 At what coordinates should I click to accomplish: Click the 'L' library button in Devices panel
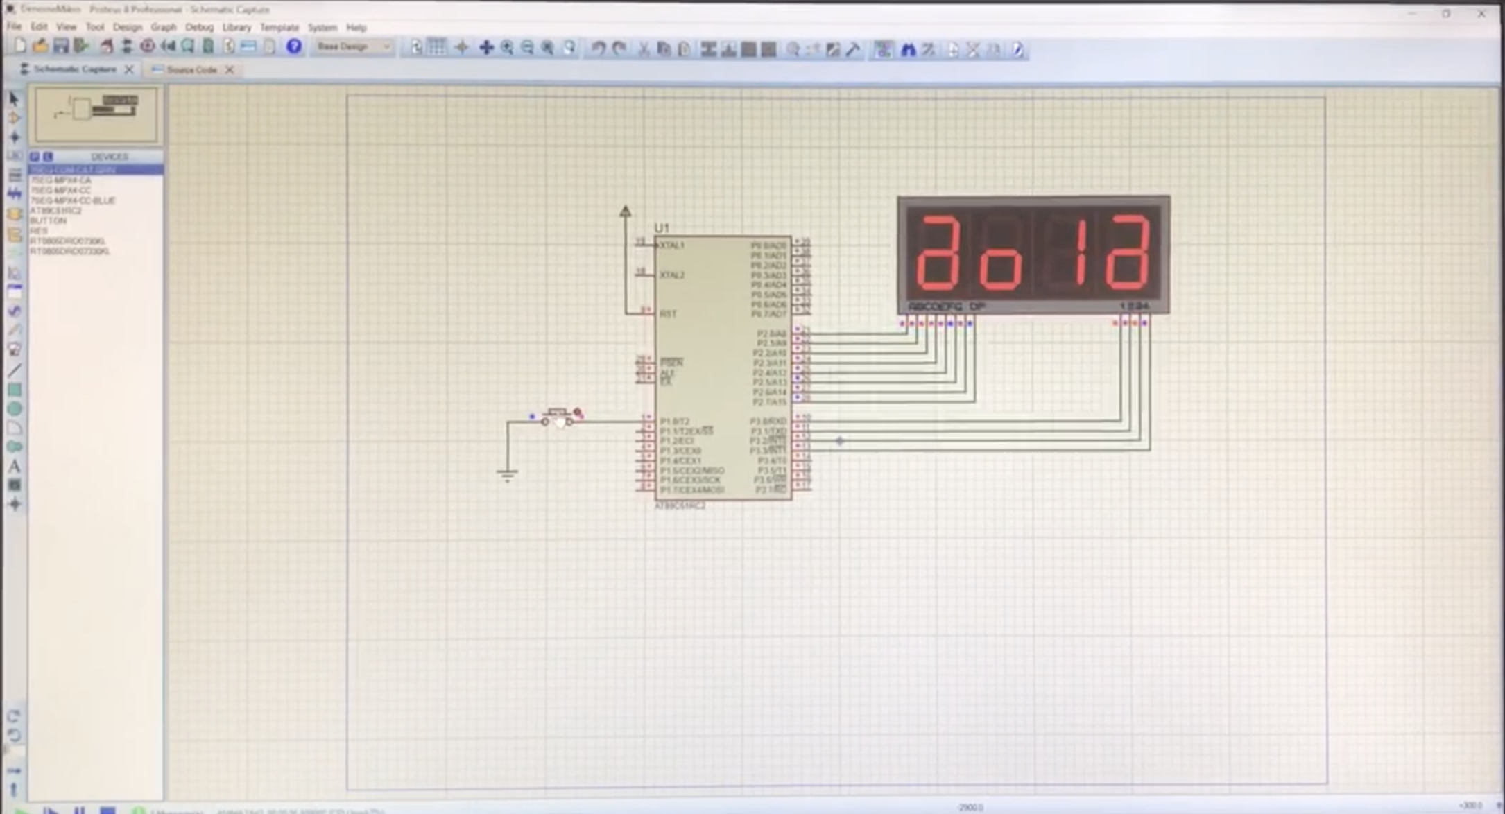pos(48,157)
